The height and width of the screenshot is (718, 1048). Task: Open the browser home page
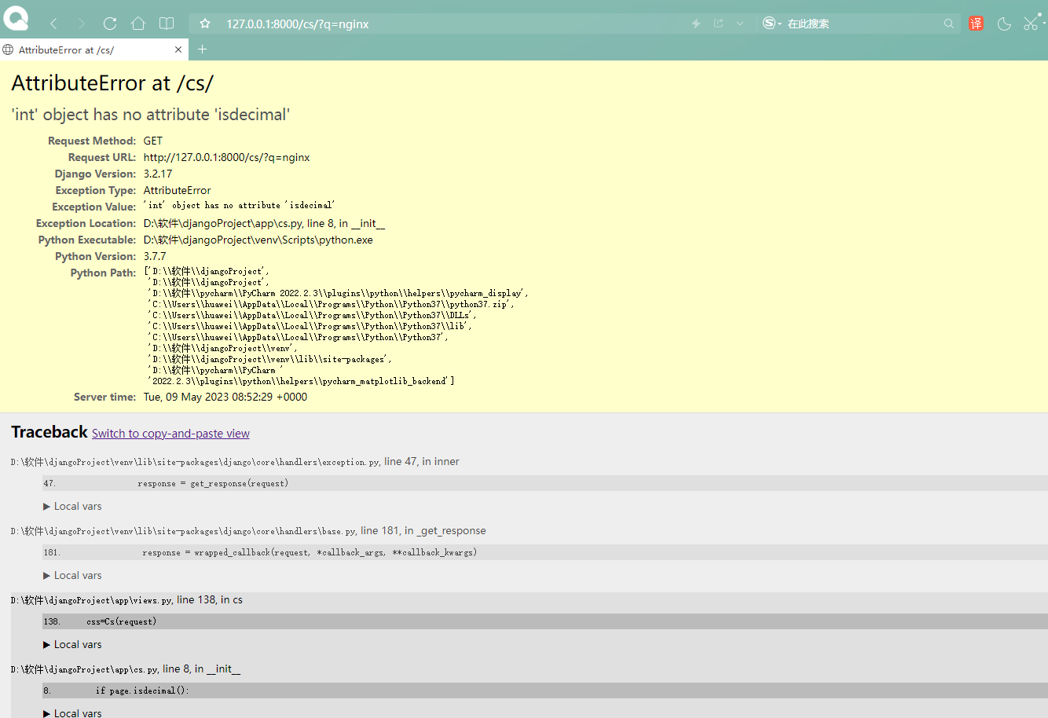coord(138,24)
